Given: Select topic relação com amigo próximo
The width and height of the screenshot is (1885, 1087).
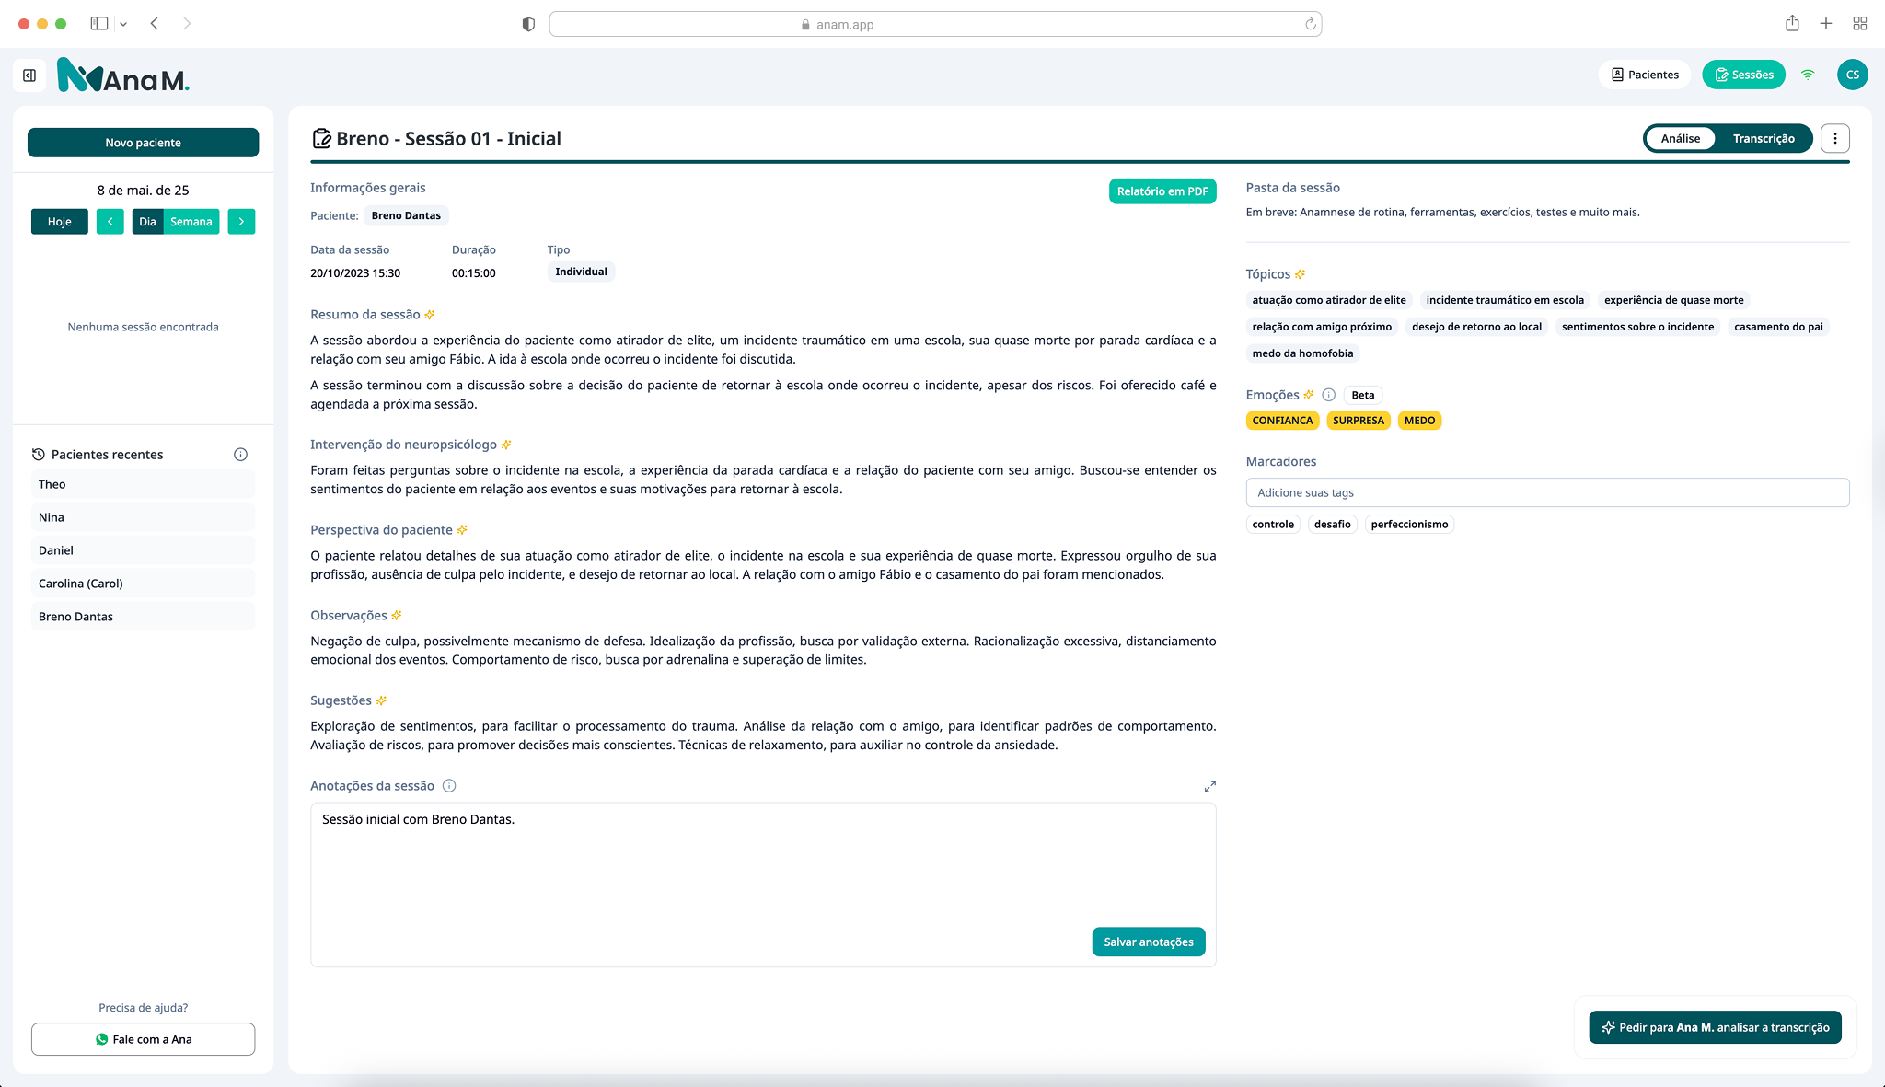Looking at the screenshot, I should click(x=1322, y=327).
